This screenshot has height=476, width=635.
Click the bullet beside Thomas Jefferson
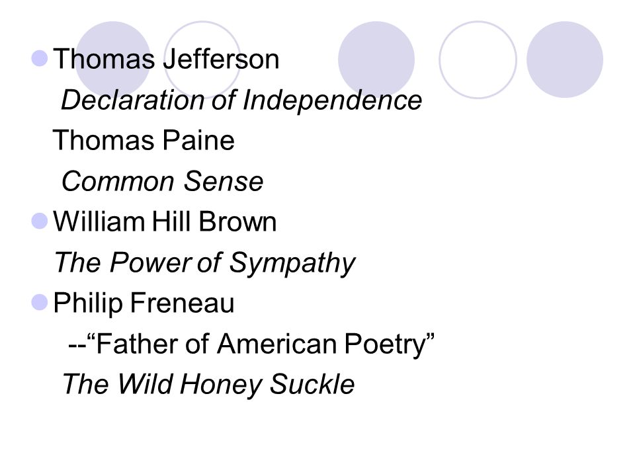coord(40,58)
